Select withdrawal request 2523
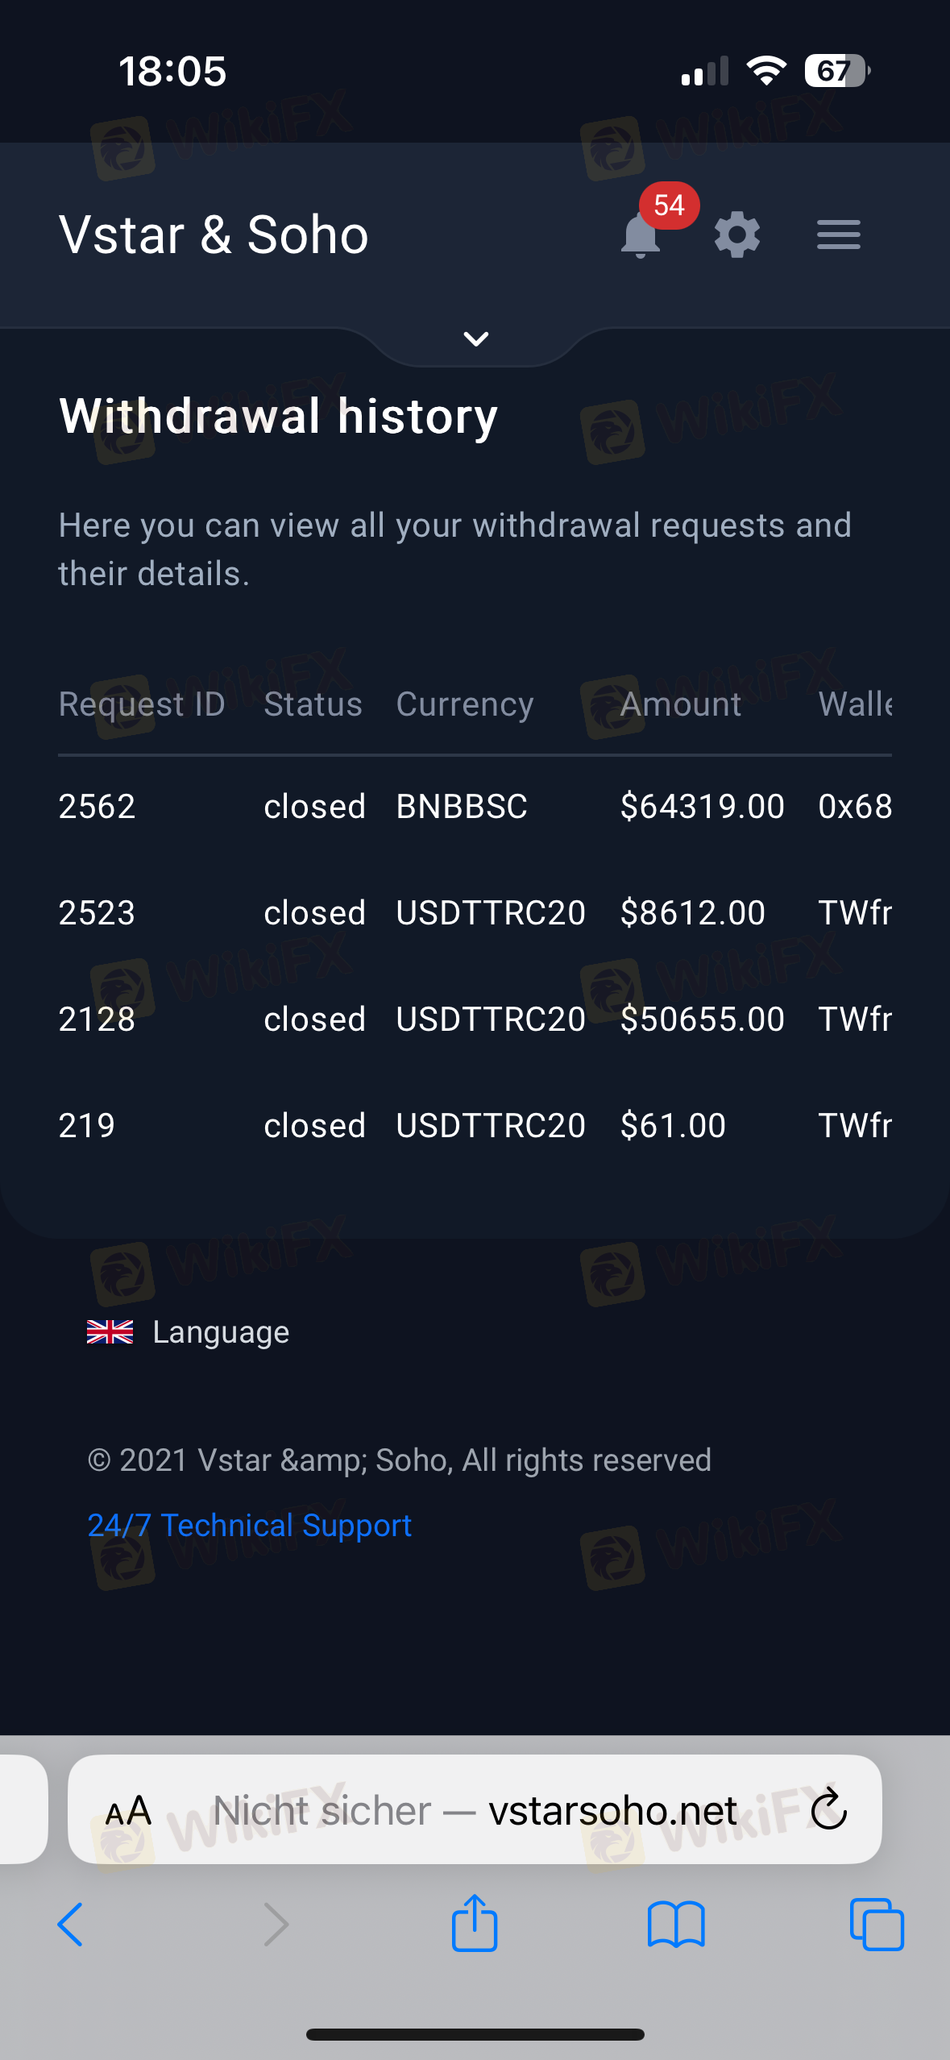Image resolution: width=950 pixels, height=2060 pixels. pyautogui.click(x=97, y=913)
